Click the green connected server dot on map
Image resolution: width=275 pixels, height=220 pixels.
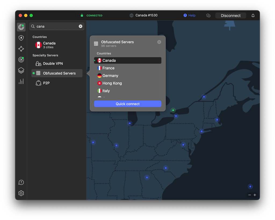coord(173,110)
